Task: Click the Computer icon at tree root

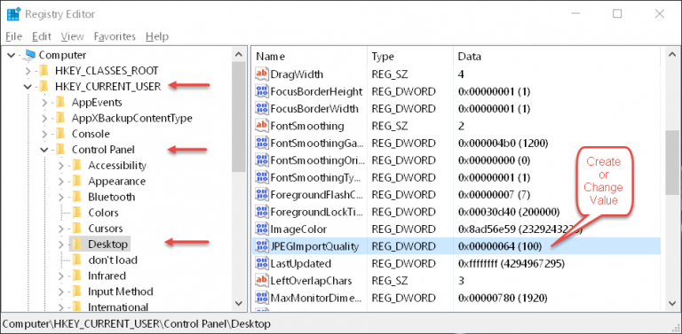Action: 29,55
